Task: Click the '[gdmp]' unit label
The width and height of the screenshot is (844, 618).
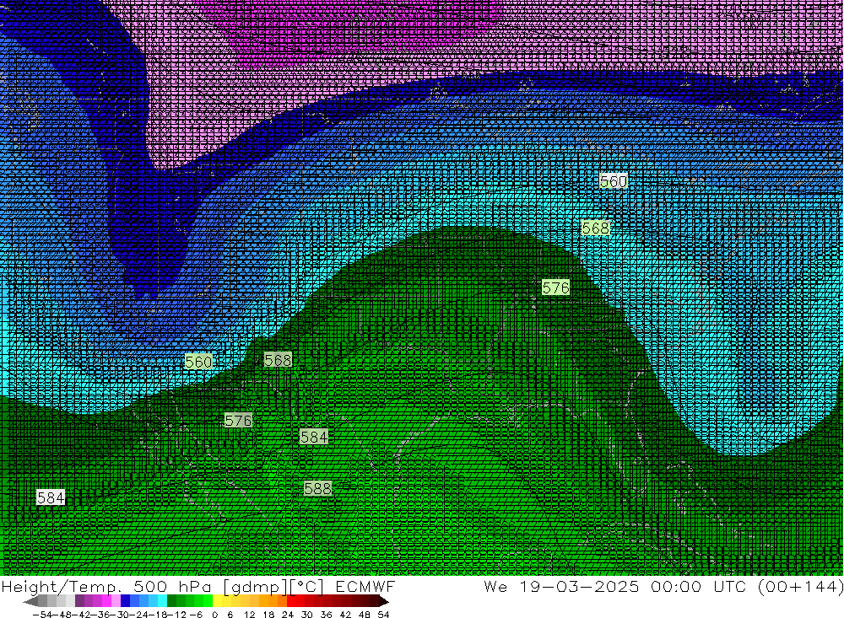Action: 255,586
